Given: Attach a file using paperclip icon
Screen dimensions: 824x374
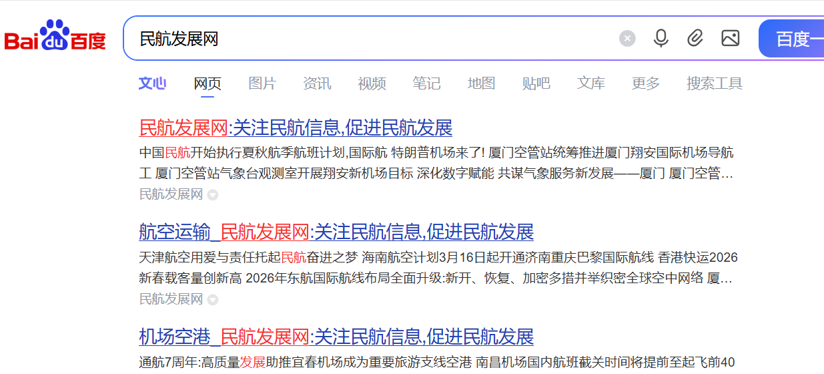Looking at the screenshot, I should [695, 38].
